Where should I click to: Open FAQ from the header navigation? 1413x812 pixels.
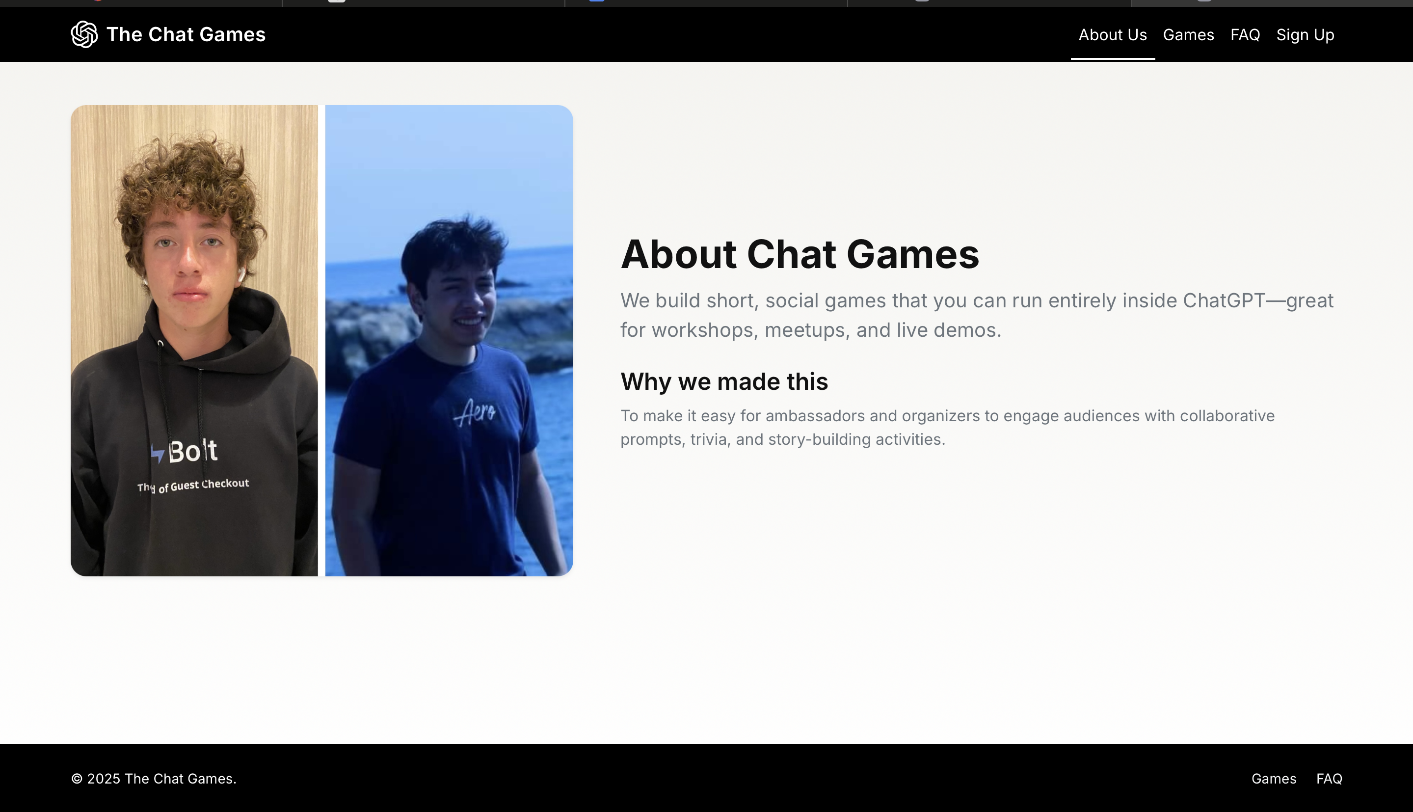1245,34
